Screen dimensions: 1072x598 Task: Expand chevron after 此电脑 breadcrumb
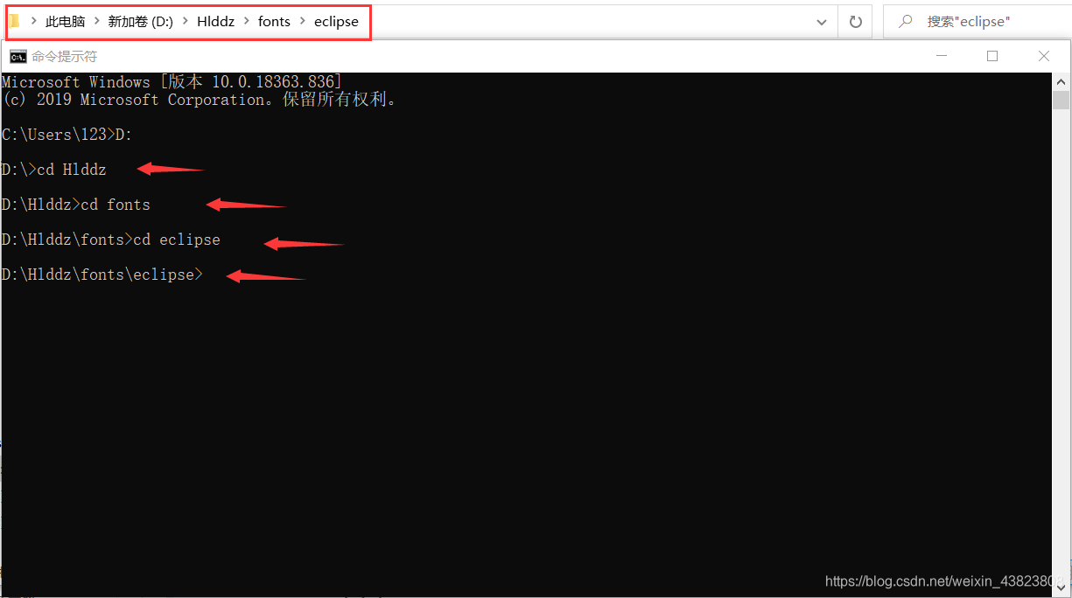pos(96,22)
